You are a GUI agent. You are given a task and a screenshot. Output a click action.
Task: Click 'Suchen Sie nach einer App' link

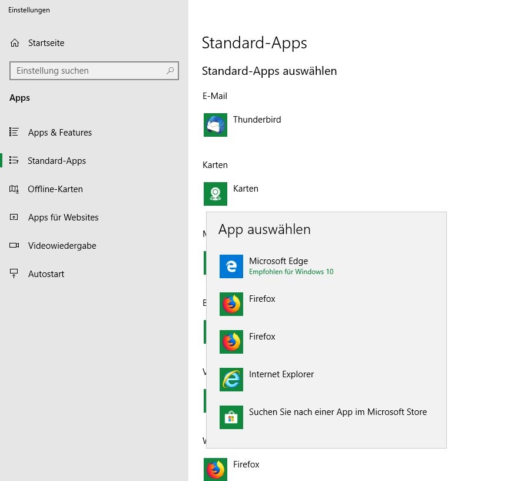pyautogui.click(x=337, y=412)
